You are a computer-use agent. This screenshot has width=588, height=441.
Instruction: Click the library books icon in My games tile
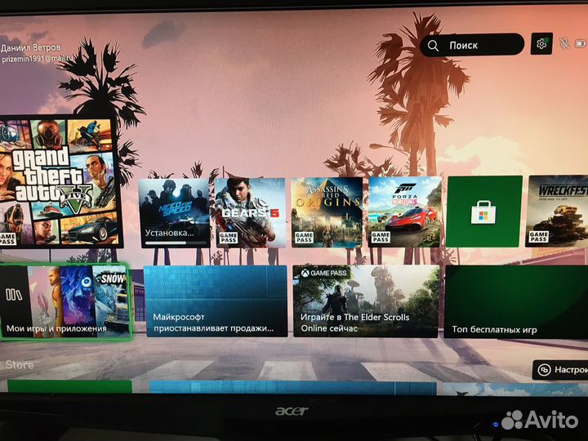point(14,295)
